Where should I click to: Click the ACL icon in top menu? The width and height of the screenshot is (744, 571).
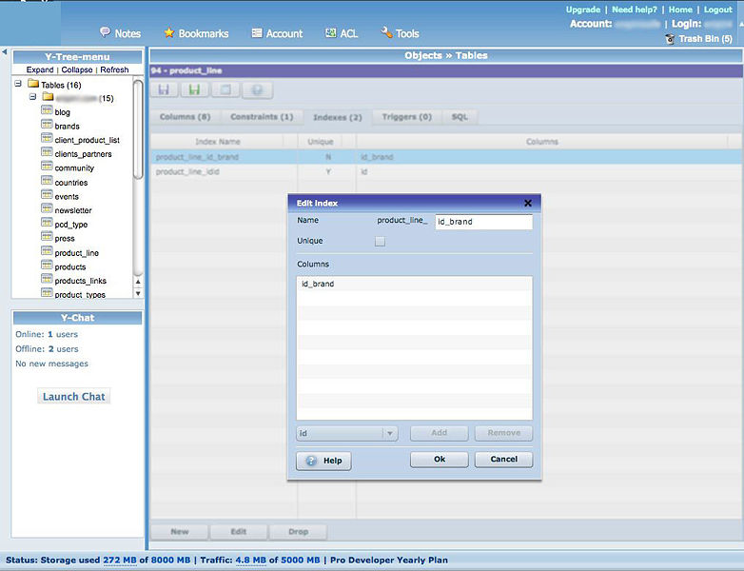click(329, 32)
